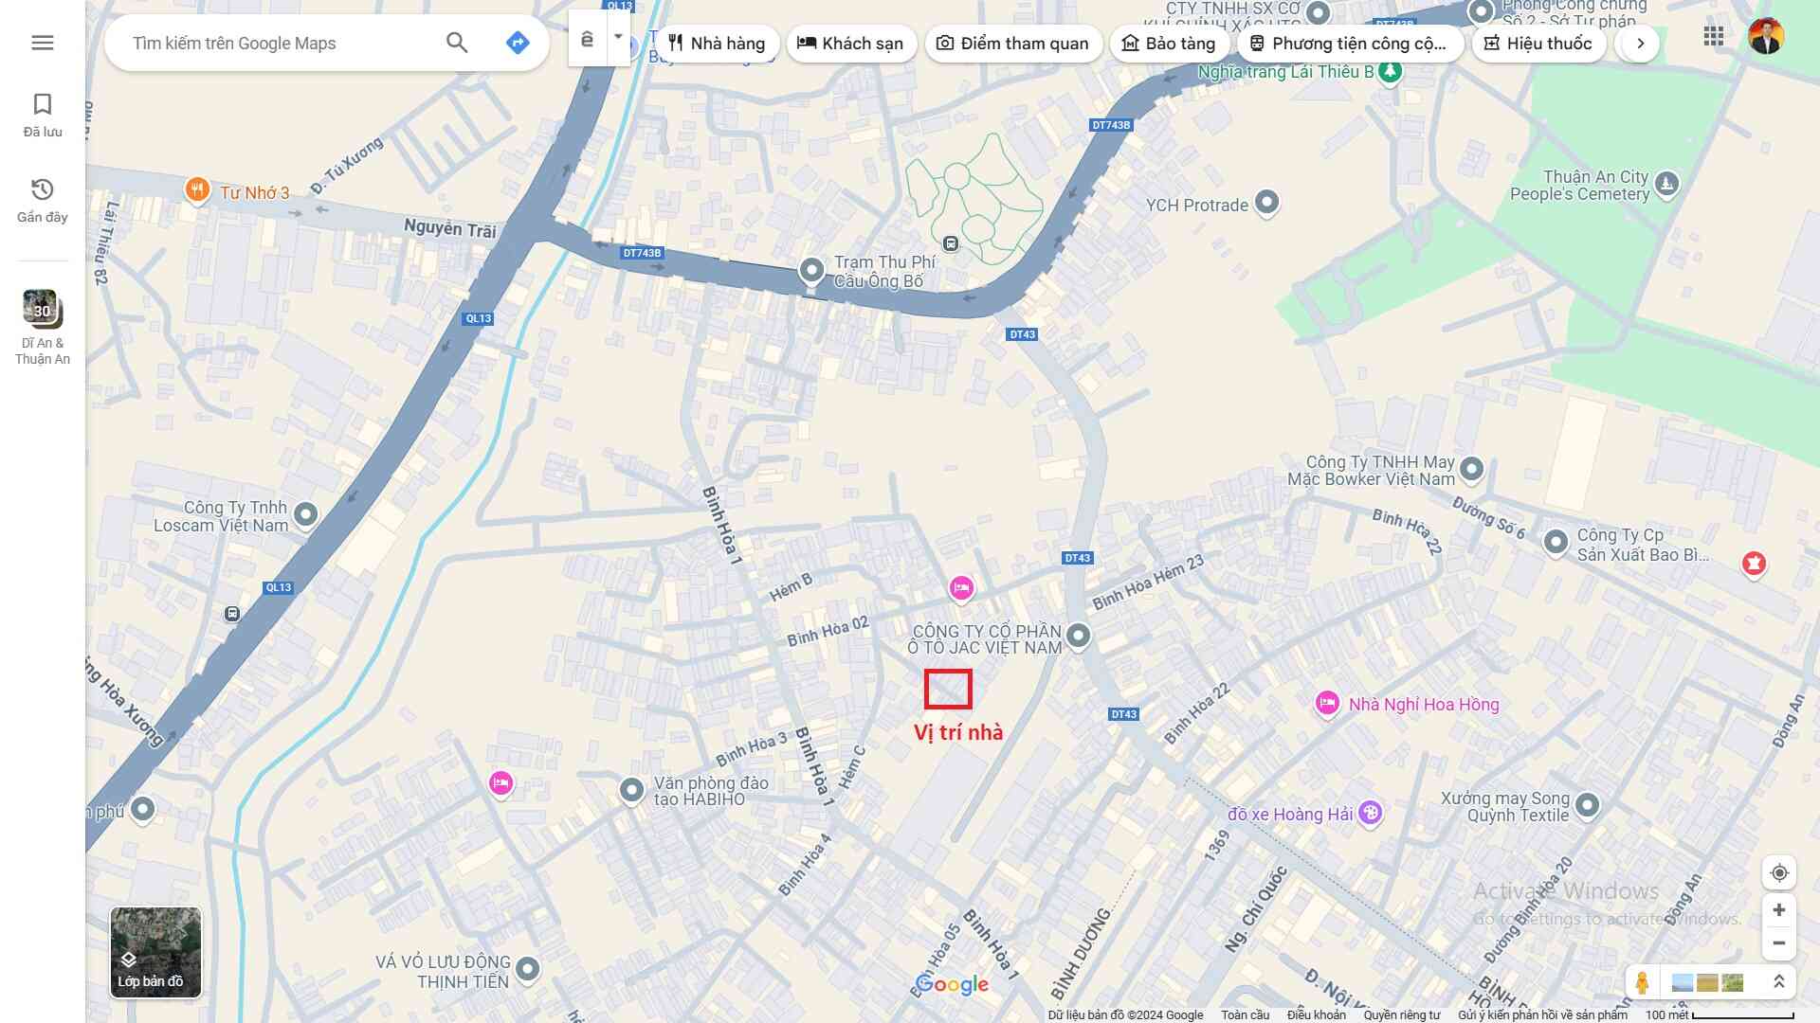The width and height of the screenshot is (1820, 1023).
Task: Click the my-location target button
Action: (1779, 873)
